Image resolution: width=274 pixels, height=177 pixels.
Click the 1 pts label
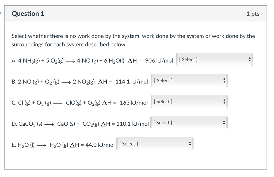point(253,13)
